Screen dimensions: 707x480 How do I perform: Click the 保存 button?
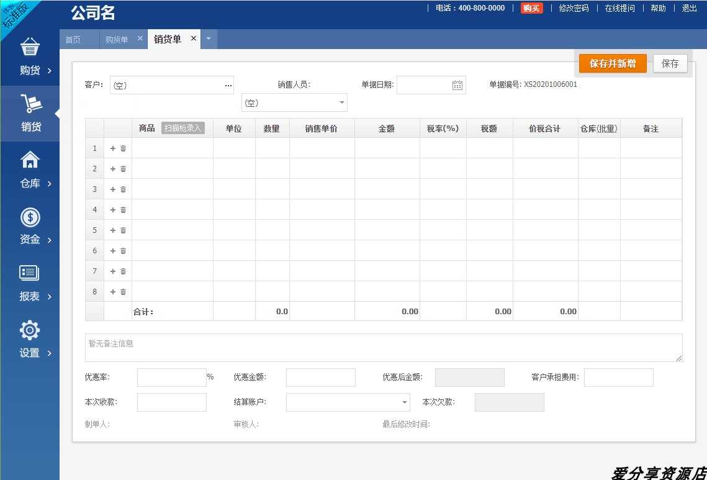pyautogui.click(x=670, y=63)
